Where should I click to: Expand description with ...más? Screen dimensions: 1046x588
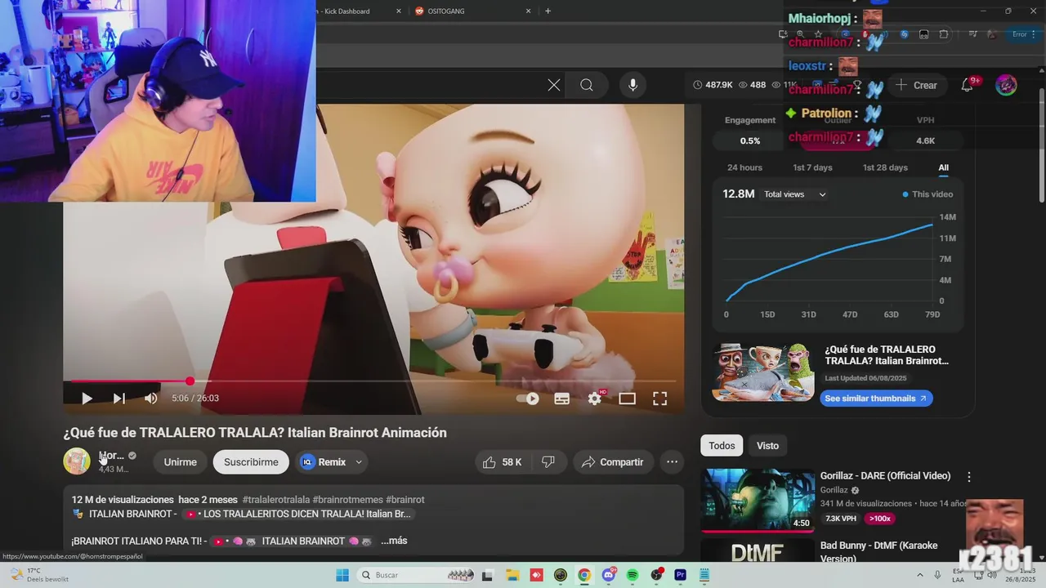pos(394,541)
